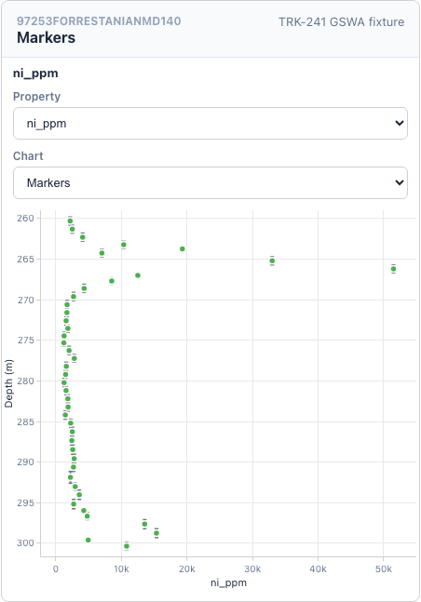
Task: Click the 20k x-axis tick label
Action: click(x=187, y=569)
